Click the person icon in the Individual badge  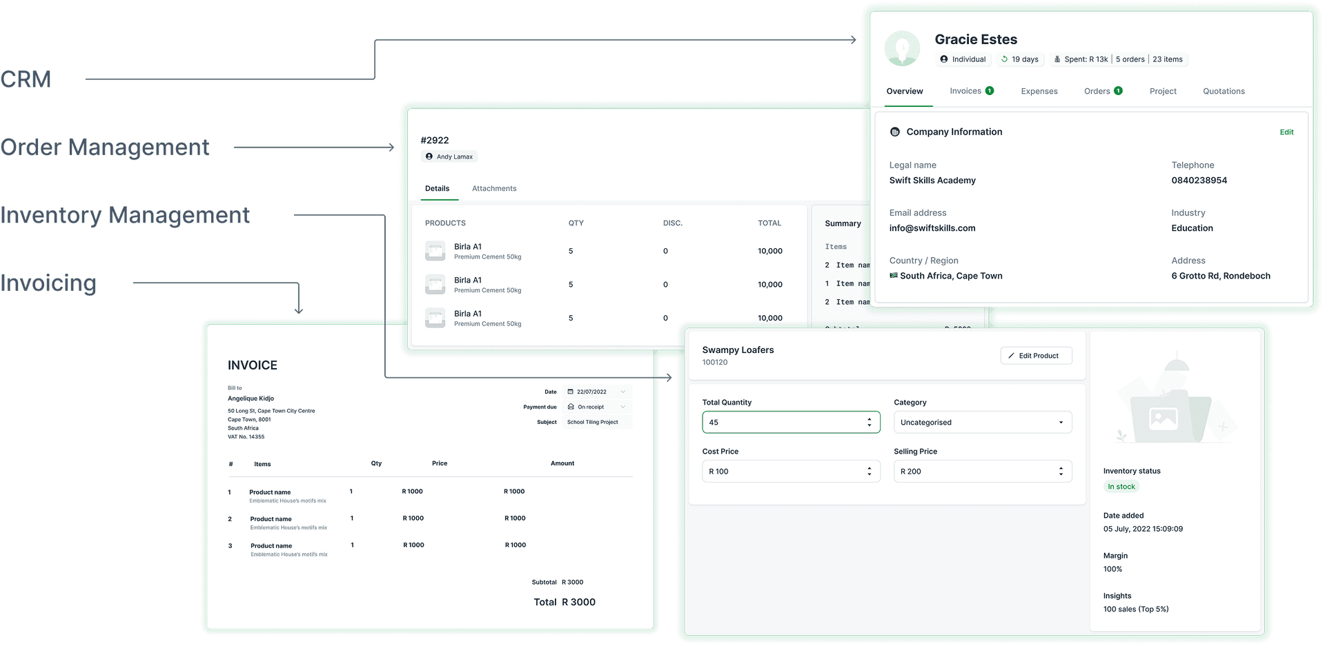(x=944, y=59)
